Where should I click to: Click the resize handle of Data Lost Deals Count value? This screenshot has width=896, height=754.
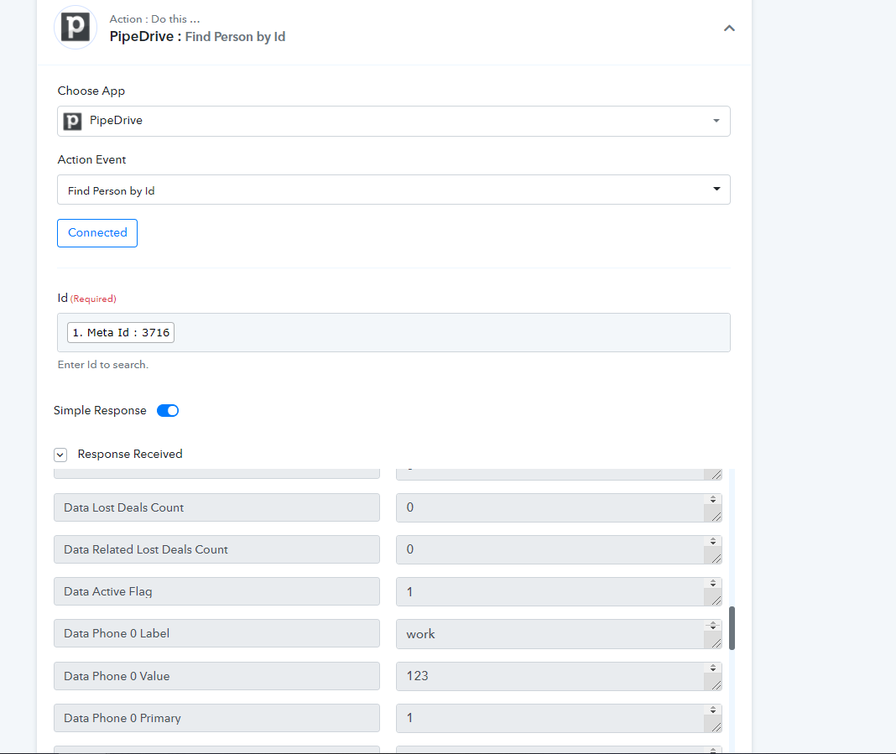pyautogui.click(x=716, y=516)
